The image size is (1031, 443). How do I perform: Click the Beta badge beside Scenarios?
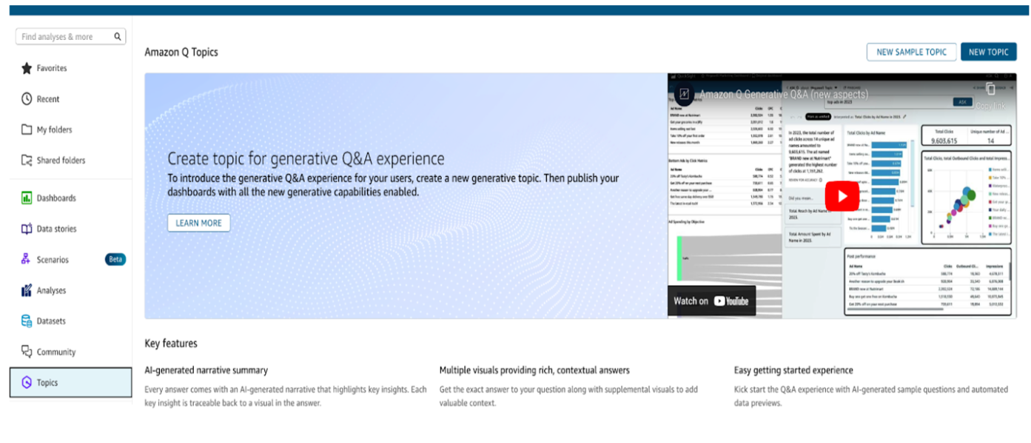coord(115,260)
